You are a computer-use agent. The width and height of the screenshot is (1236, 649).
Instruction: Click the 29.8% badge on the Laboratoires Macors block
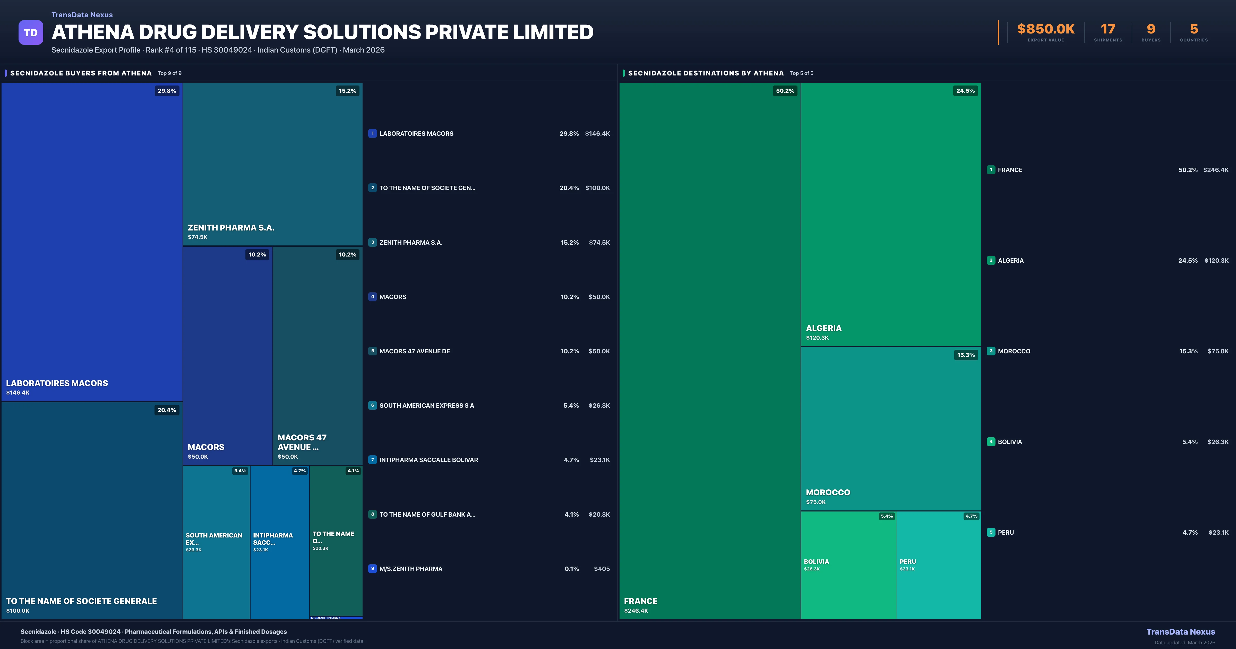tap(167, 91)
